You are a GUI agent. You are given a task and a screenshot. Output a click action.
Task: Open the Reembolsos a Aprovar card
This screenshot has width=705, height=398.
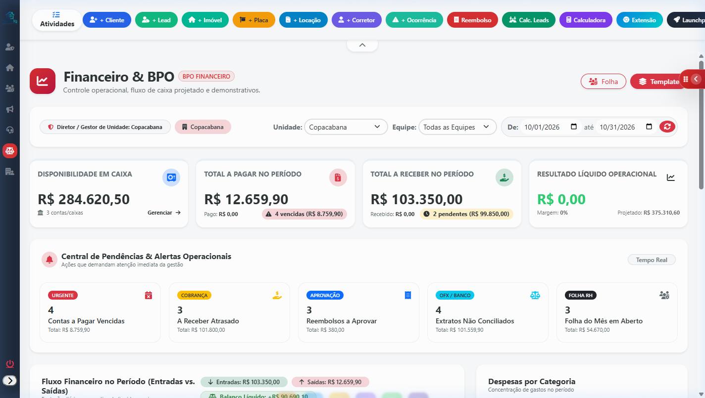(x=359, y=312)
